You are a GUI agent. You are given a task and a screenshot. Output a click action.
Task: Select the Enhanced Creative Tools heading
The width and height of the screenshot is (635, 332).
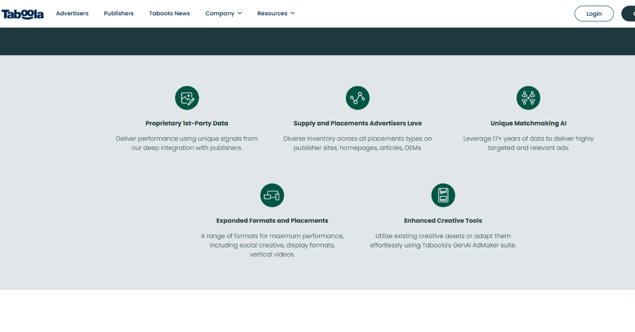(443, 220)
